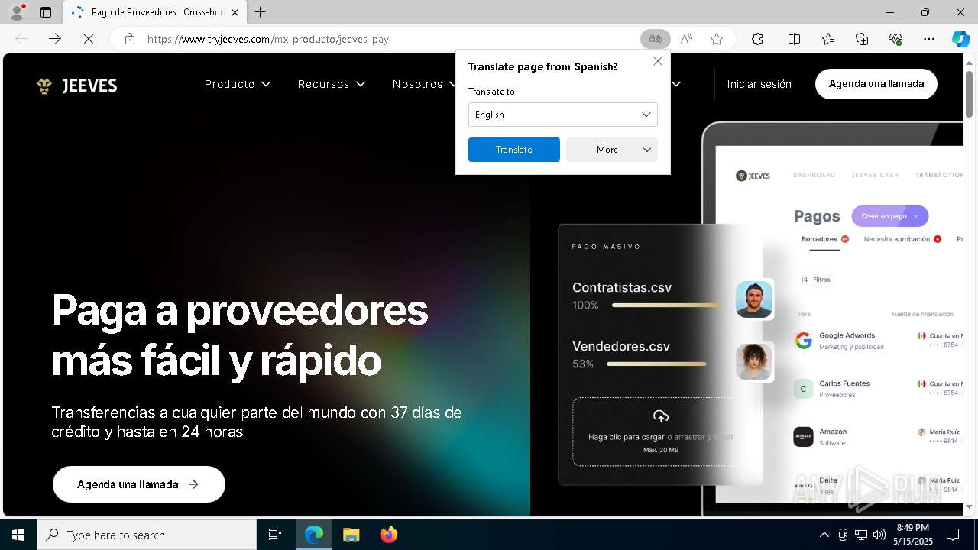This screenshot has height=550, width=978.
Task: Click Vendedores.csv avatar thumbnail
Action: point(754,361)
